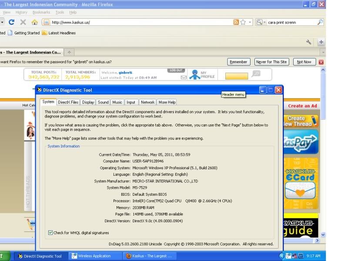Close the DirectX Diagnostic Tool window
The height and width of the screenshot is (261, 348).
(x=278, y=90)
